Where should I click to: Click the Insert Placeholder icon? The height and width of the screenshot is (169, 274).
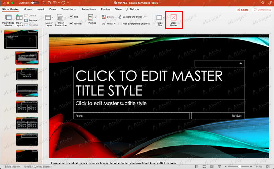pos(61,17)
